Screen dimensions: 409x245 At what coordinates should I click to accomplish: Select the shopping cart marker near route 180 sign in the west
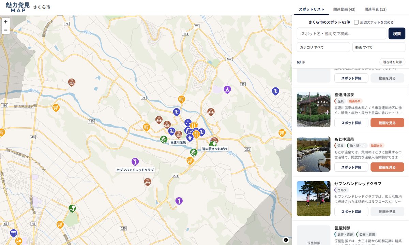point(56,108)
